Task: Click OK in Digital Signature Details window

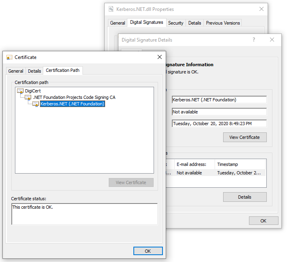Action: pos(264,221)
